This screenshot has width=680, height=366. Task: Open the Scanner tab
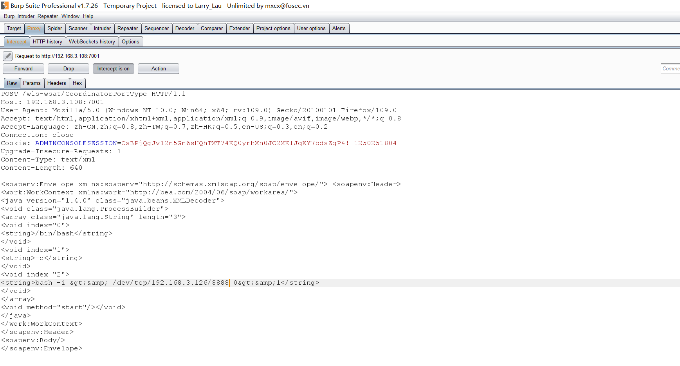pos(78,29)
